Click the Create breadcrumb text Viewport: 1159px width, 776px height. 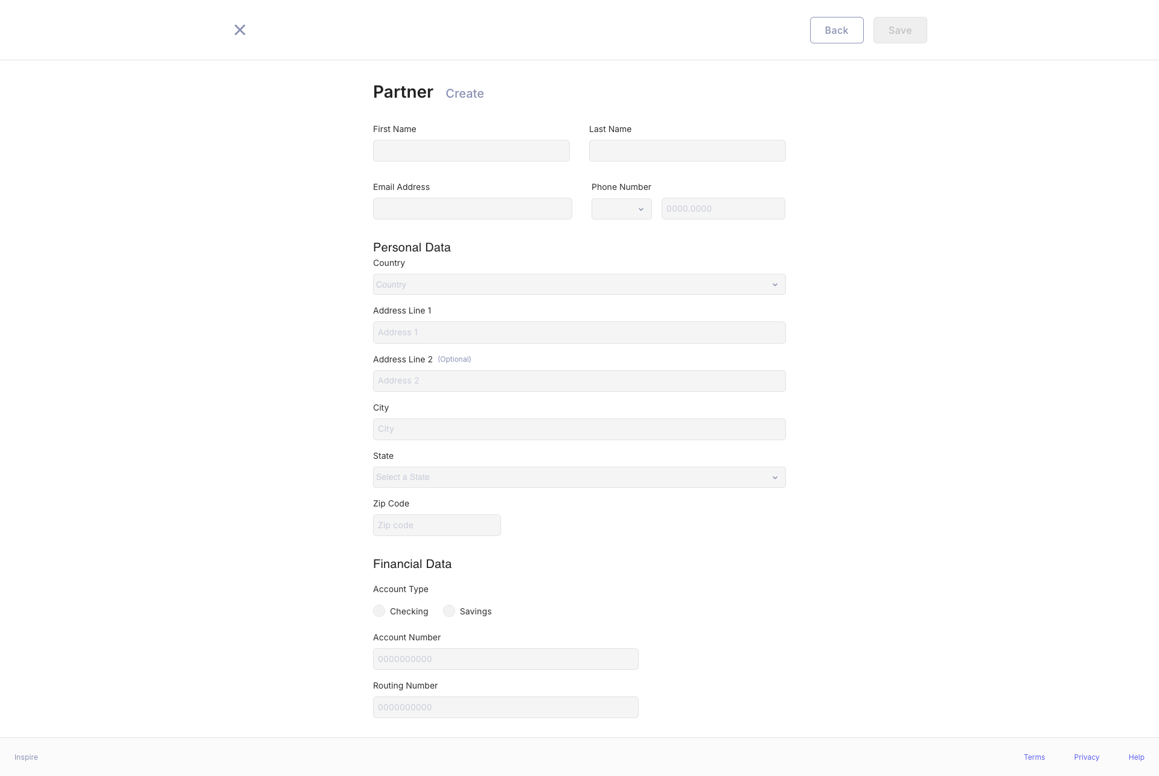(x=465, y=93)
